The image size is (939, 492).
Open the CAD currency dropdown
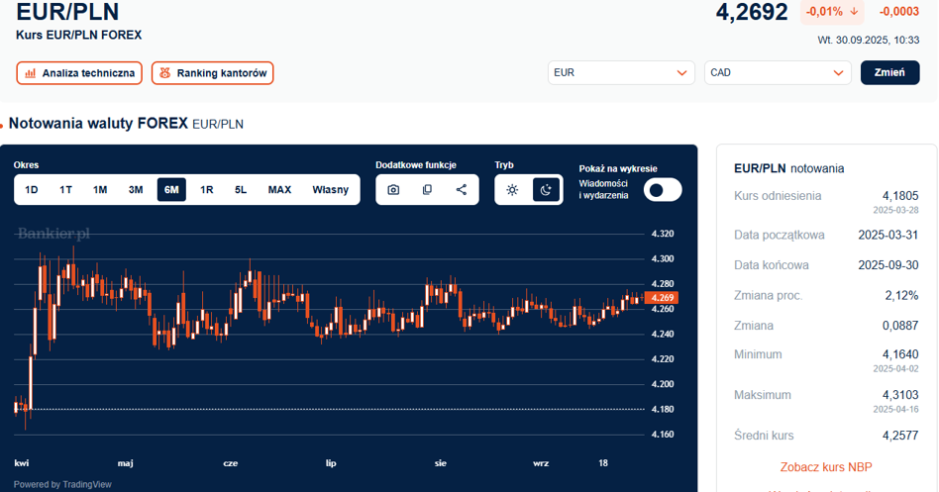tap(778, 72)
